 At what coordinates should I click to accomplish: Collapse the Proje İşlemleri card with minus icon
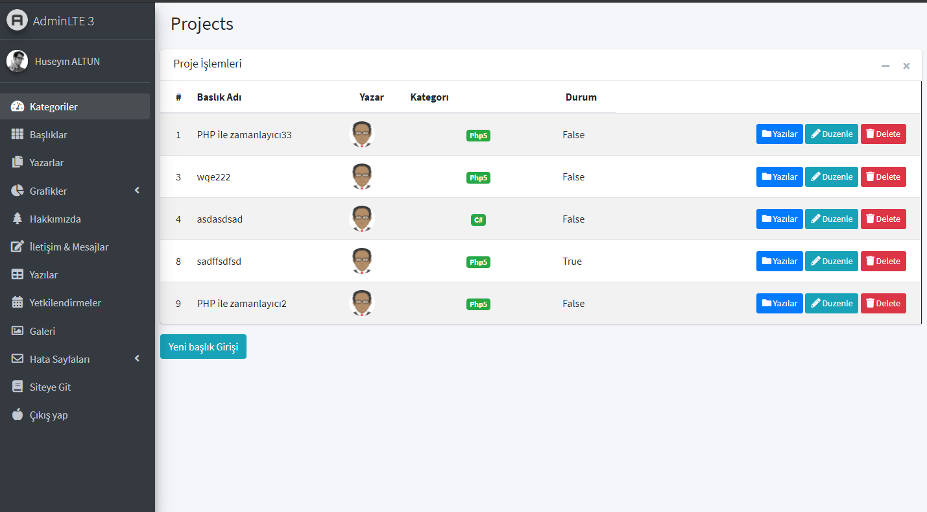(x=885, y=66)
